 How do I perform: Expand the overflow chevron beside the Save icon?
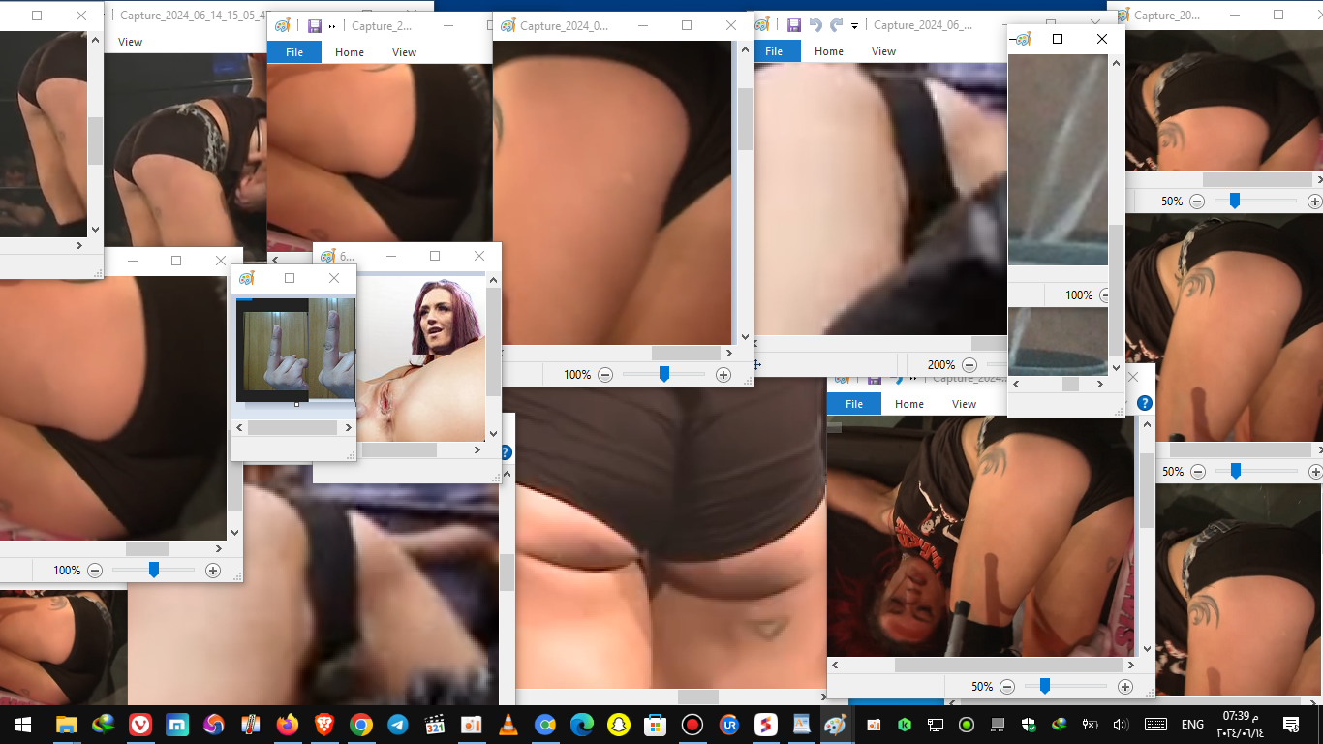(x=913, y=379)
